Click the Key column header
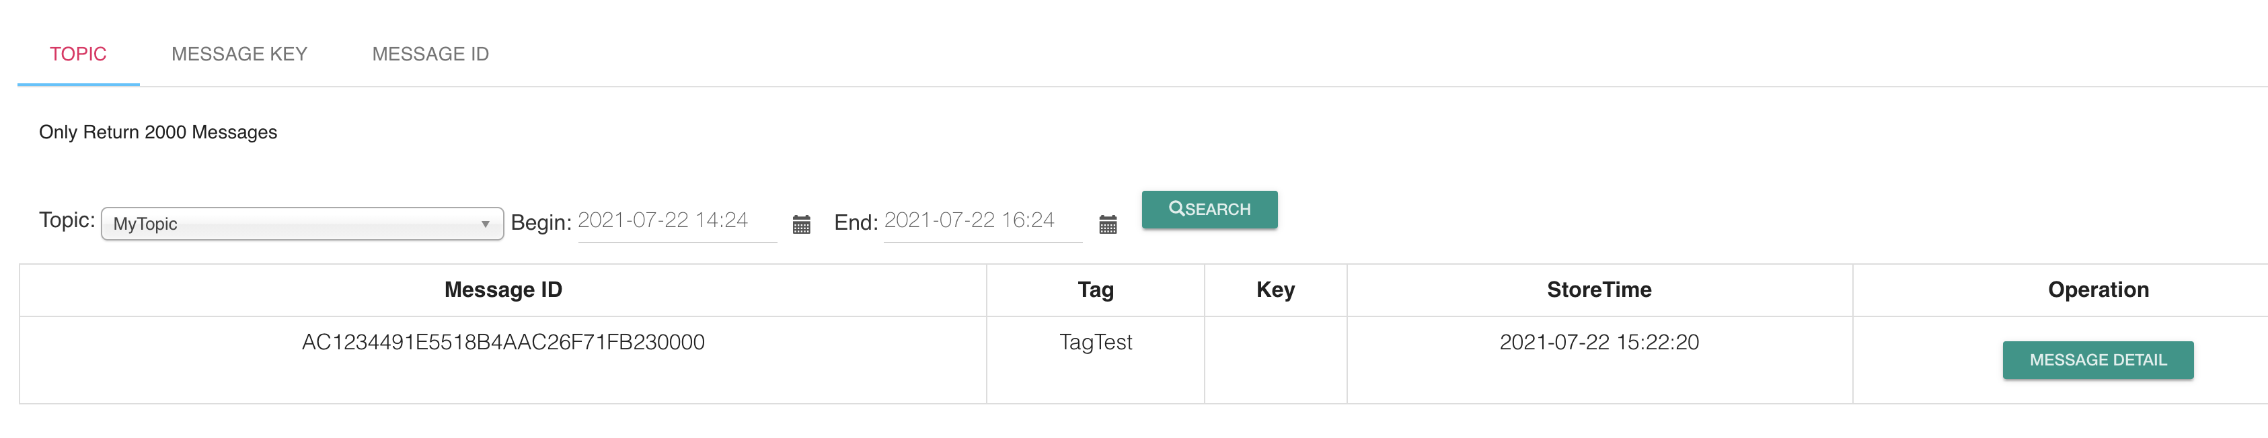 pos(1275,290)
